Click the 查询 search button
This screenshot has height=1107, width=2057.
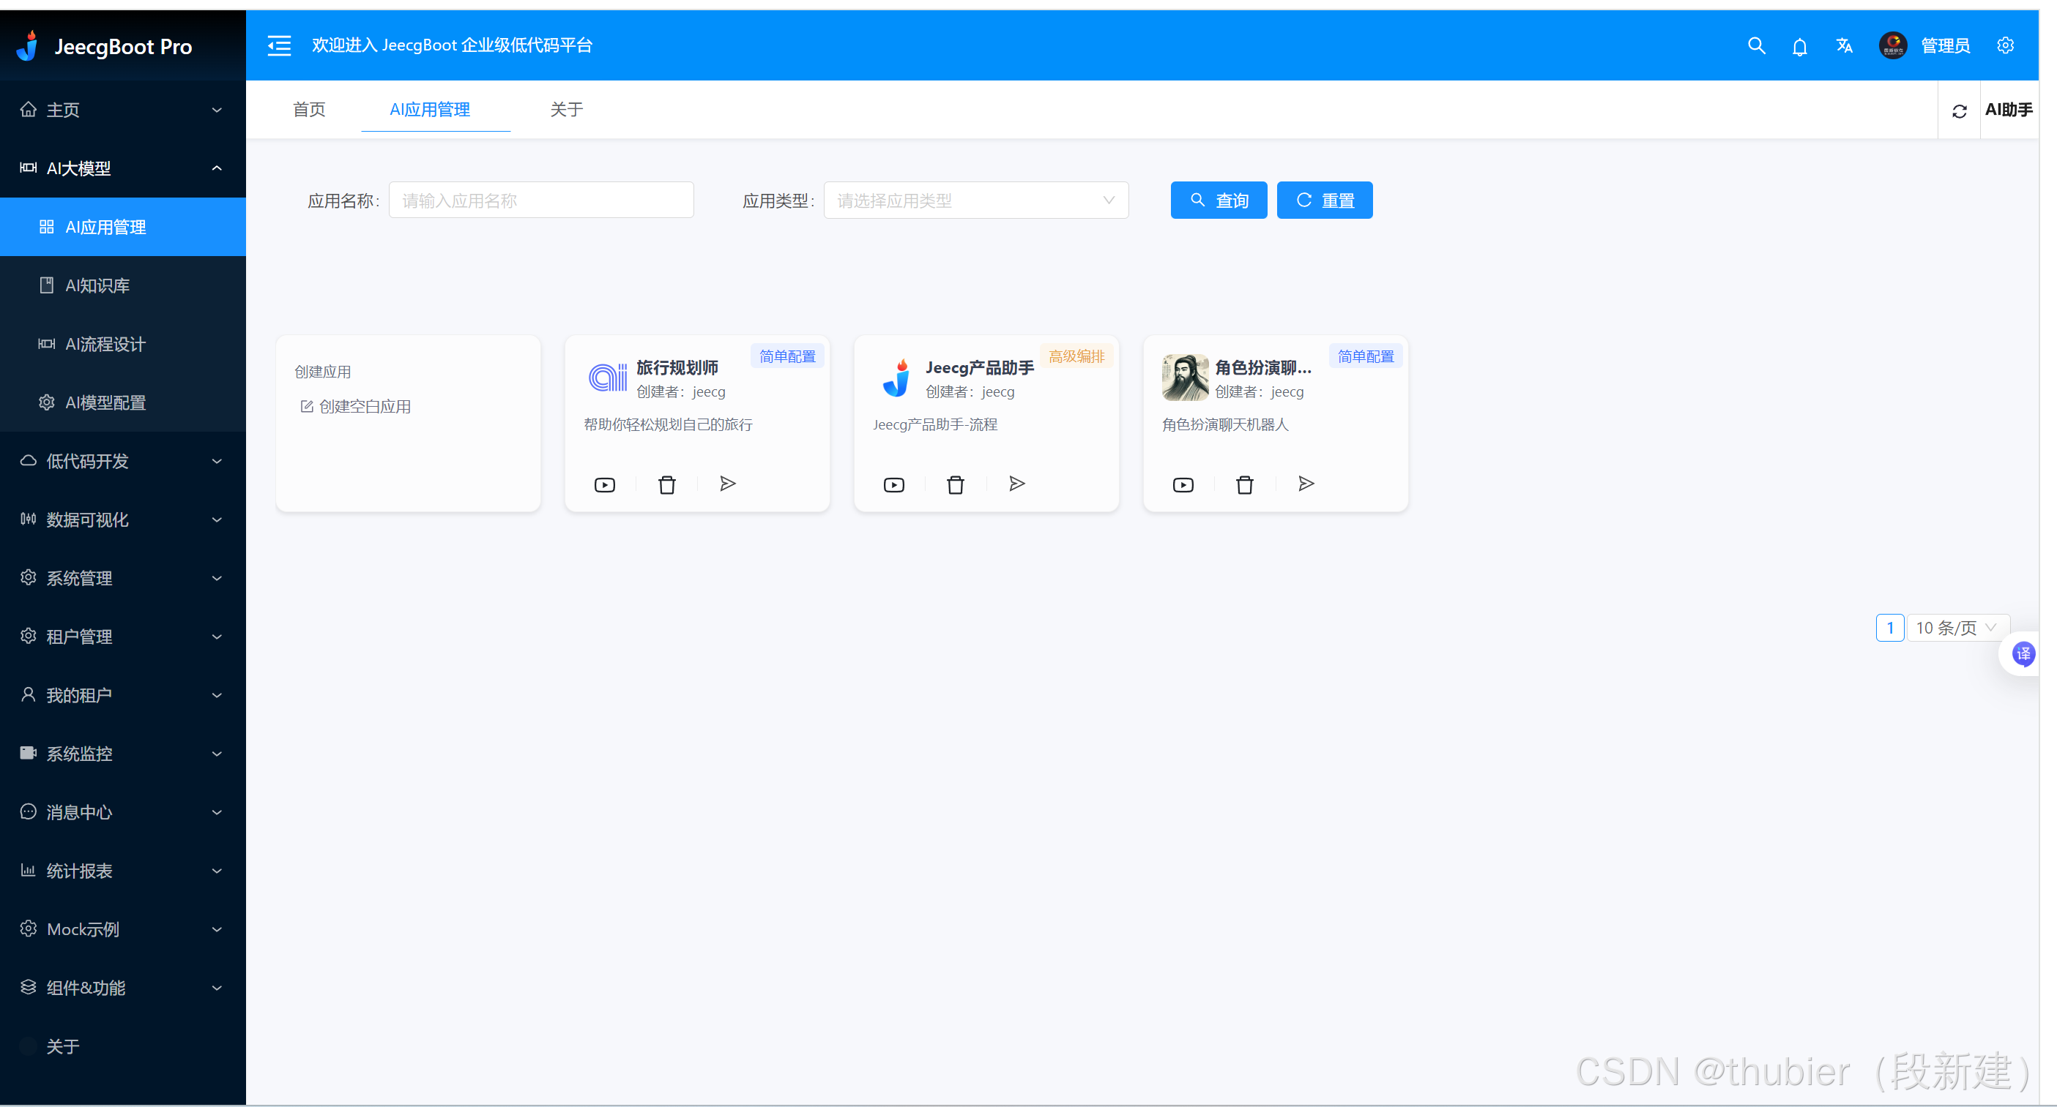[1218, 201]
